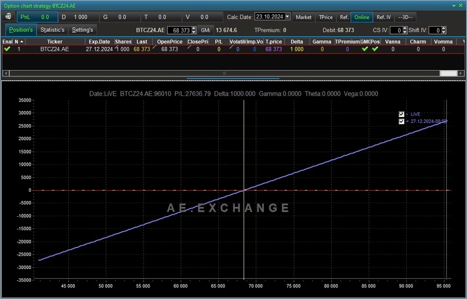This screenshot has height=299, width=467.
Task: Click the Delta column header
Action: 297,42
